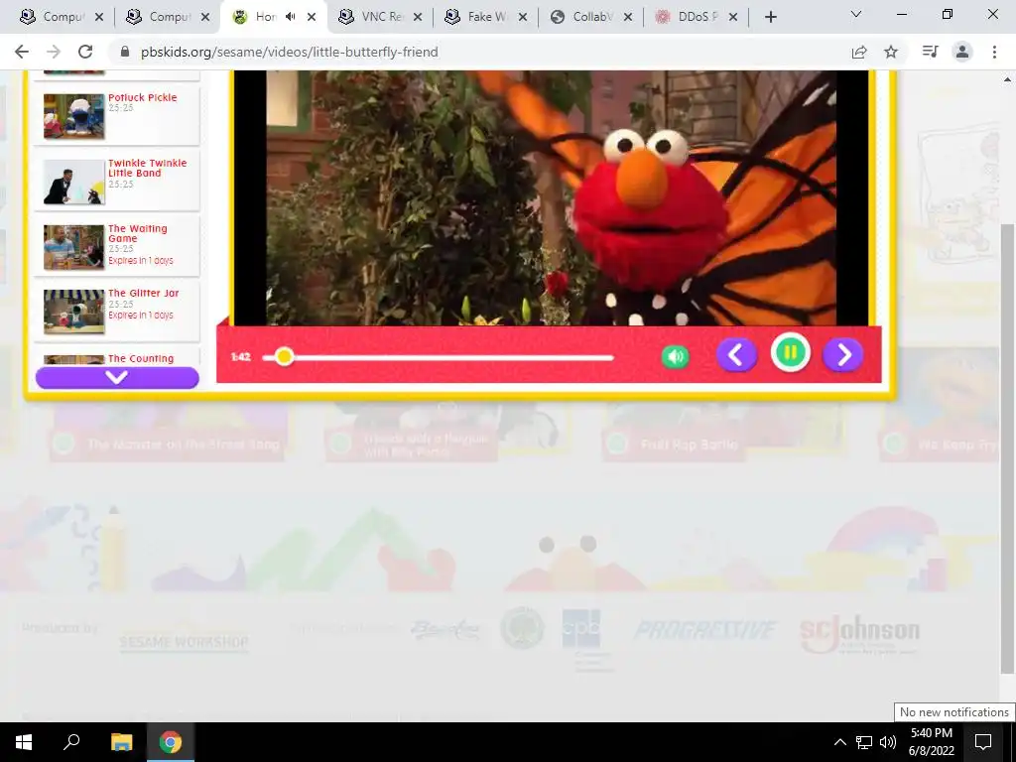Pause the video with the green pause button

click(x=790, y=352)
